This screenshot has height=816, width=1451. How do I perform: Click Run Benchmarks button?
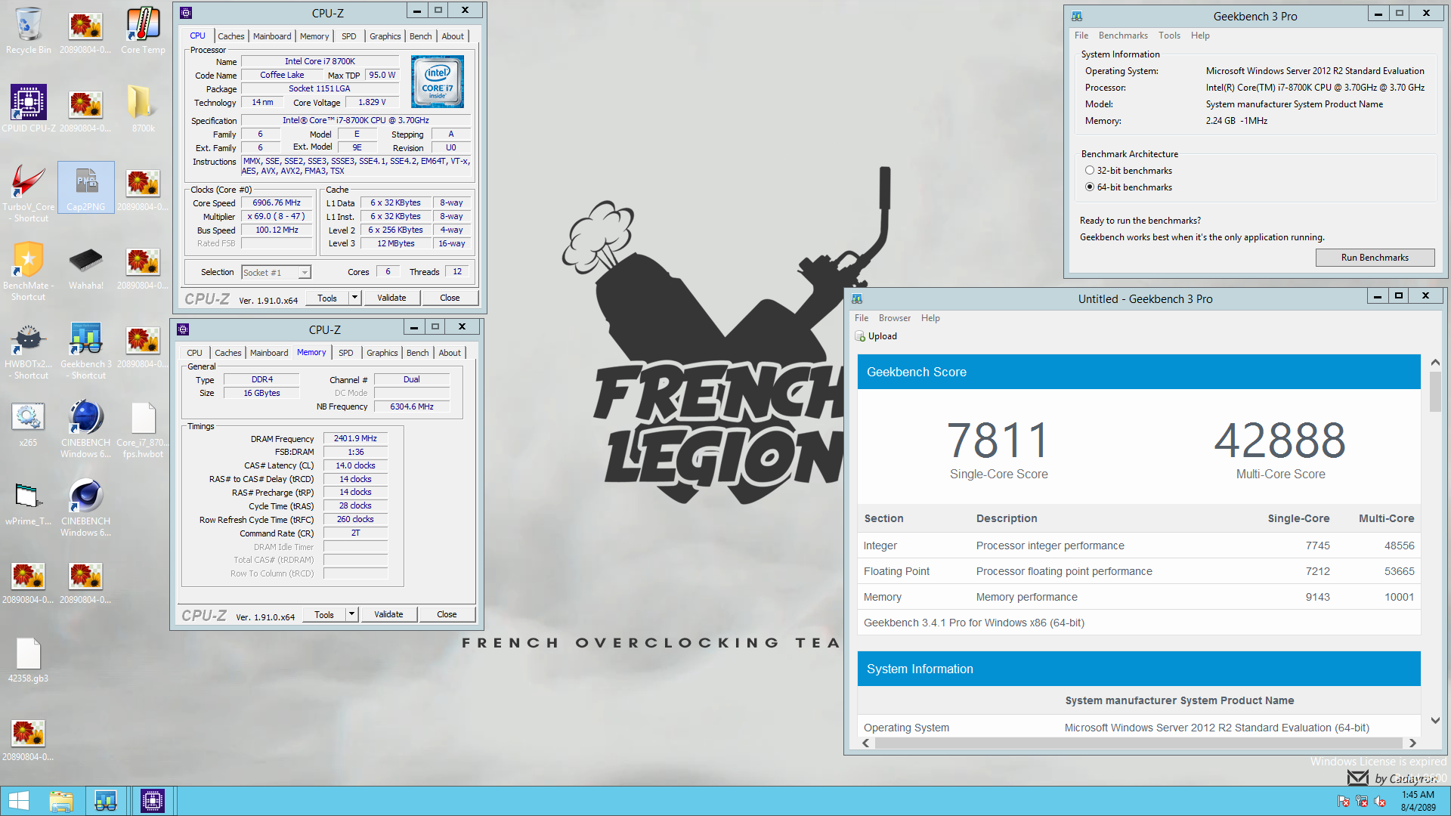click(x=1375, y=258)
